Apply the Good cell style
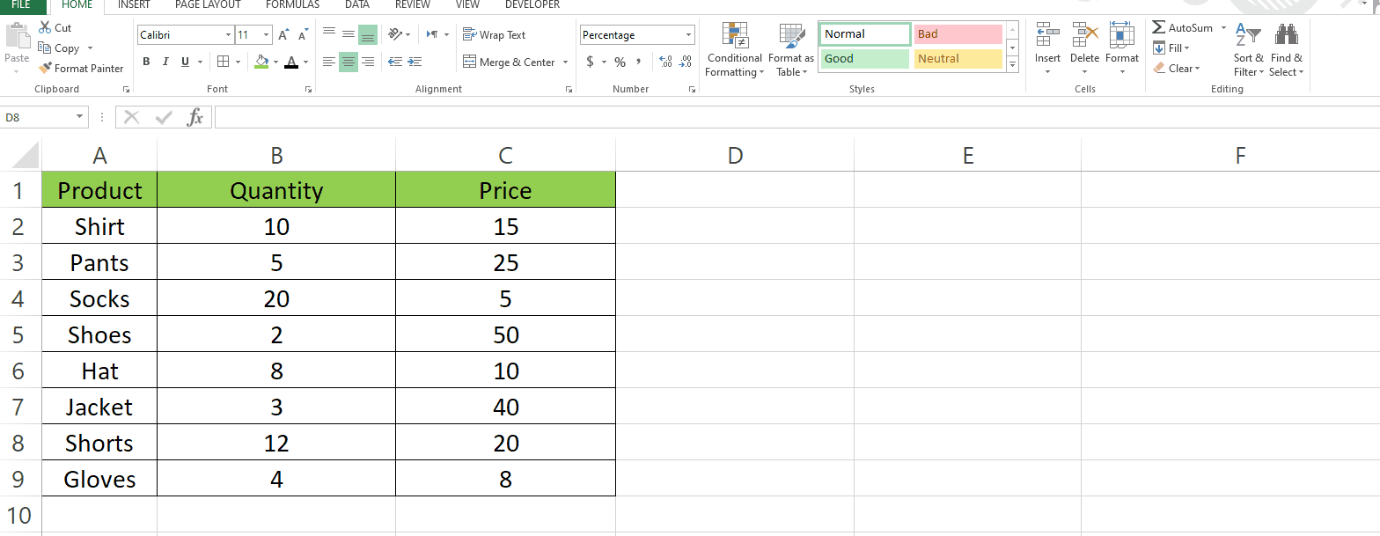 864,59
